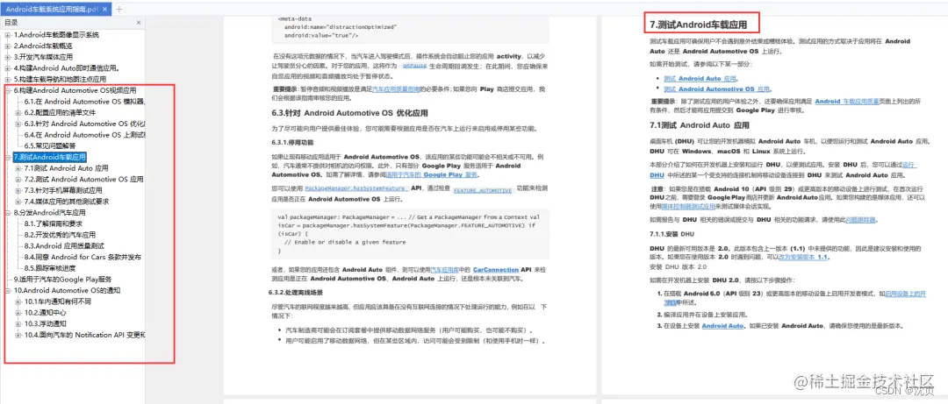Screen dimensions: 948x404
Task: Go to outline entry 3.开发汽车媒体应用
Action: 43,57
